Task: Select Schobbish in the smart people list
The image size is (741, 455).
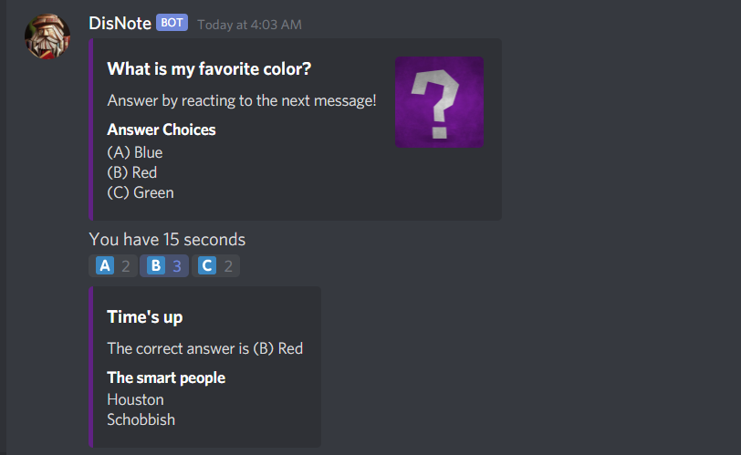Action: pos(141,419)
